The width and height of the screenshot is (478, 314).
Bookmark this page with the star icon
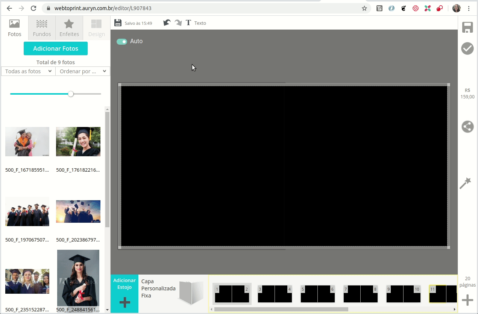pos(364,8)
